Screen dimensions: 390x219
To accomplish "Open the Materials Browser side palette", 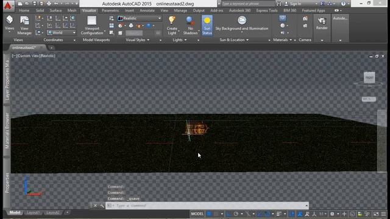I will [7, 131].
